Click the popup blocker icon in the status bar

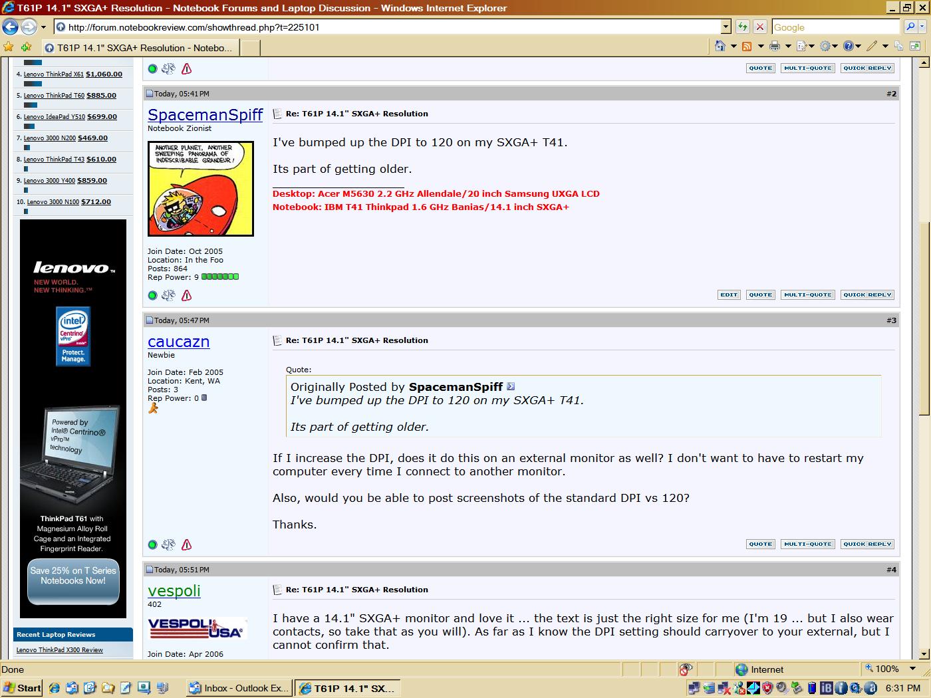[x=686, y=669]
